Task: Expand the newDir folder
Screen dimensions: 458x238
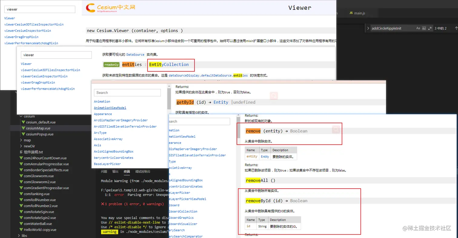Action: (x=21, y=146)
